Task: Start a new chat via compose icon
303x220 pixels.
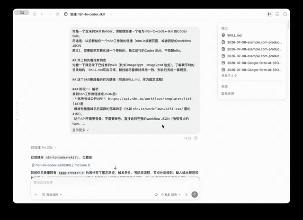Action: click(x=57, y=14)
